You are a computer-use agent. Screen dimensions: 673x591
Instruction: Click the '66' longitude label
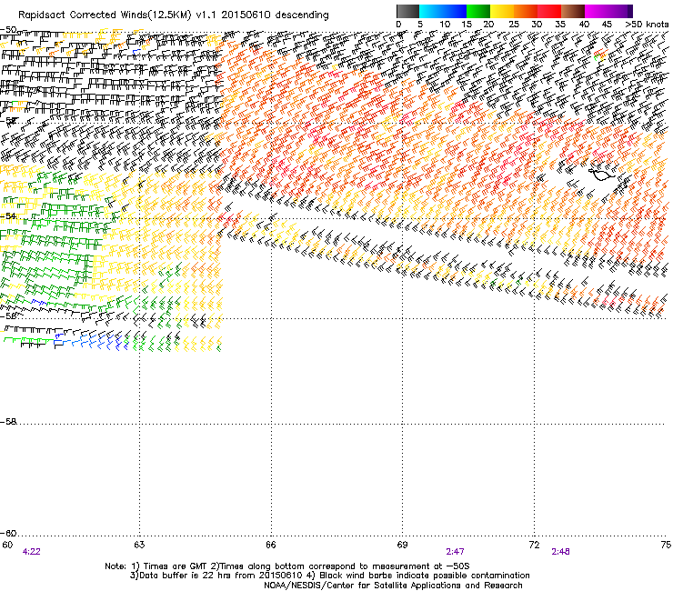271,545
